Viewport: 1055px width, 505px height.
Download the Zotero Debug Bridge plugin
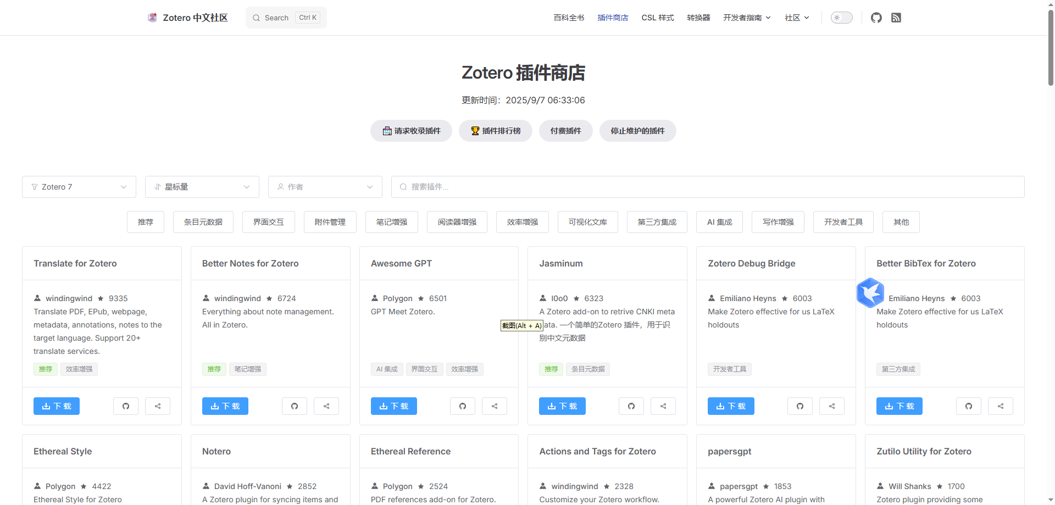731,406
